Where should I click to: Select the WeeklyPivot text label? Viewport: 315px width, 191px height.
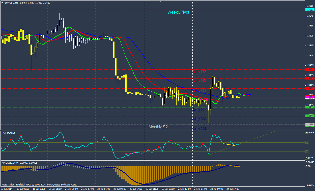(178, 12)
